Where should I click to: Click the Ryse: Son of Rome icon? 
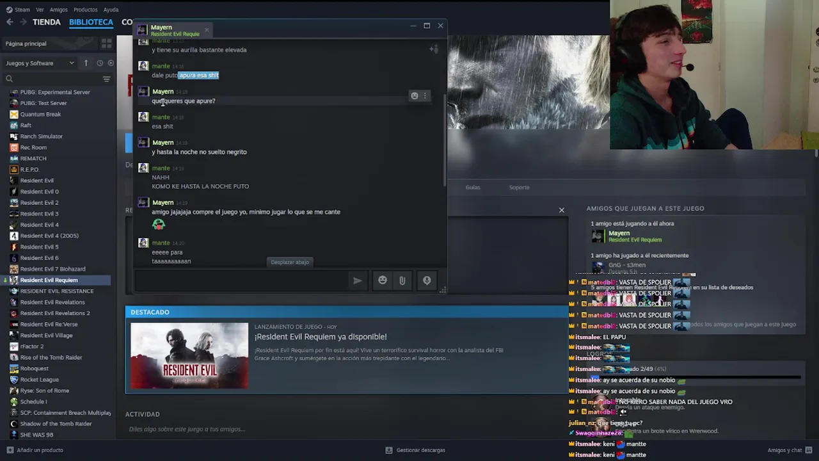pyautogui.click(x=14, y=391)
